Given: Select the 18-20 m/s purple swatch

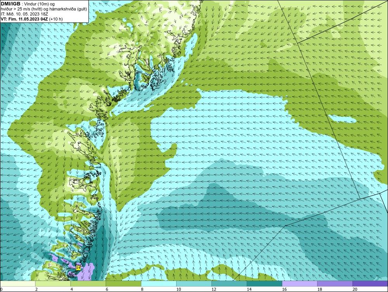Looking at the screenshot, I should [335, 283].
